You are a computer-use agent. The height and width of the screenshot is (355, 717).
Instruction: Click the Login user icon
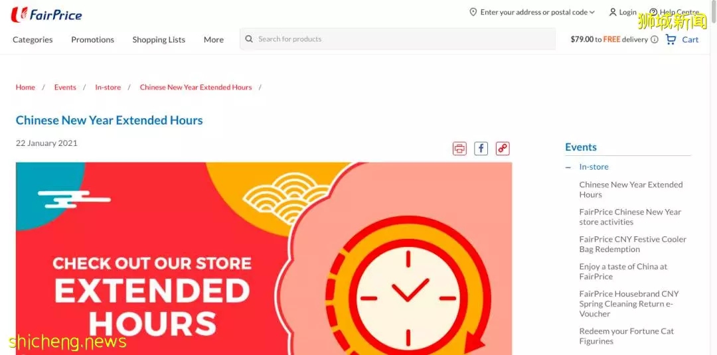coord(613,13)
